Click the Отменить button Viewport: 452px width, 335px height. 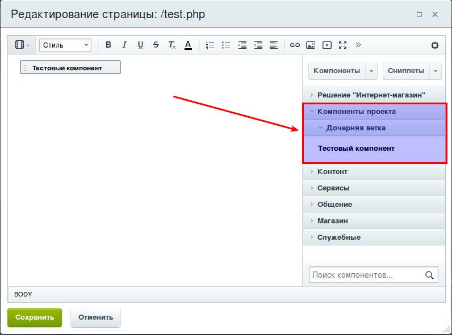click(x=96, y=317)
